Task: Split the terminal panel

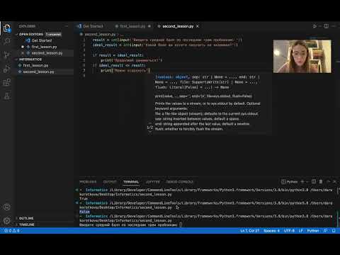Action: click(314, 181)
